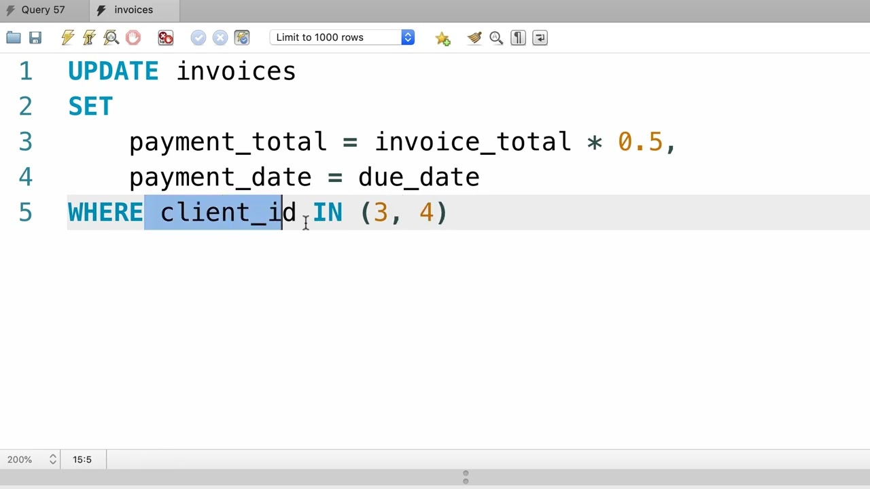Click the 15:5 cursor position indicator

coord(82,460)
